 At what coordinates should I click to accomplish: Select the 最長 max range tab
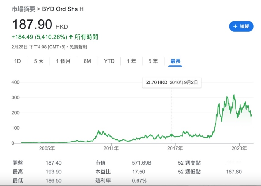click(x=175, y=61)
